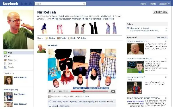
Task: Dismiss Elav Alaluf poke
Action: (166, 28)
